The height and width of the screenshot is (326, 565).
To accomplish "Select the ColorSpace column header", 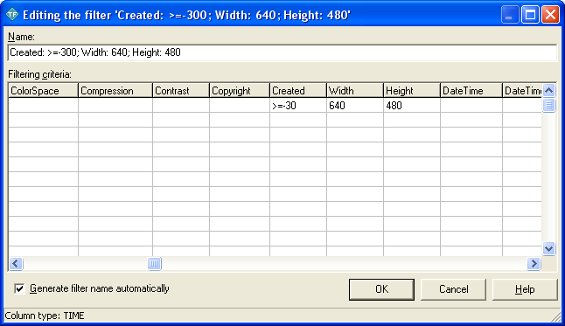I will pos(43,90).
